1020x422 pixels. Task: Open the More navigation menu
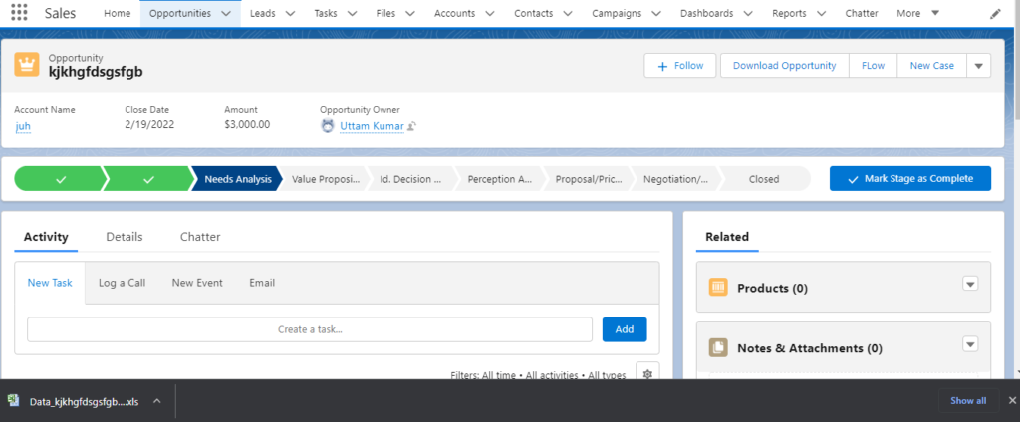tap(917, 13)
